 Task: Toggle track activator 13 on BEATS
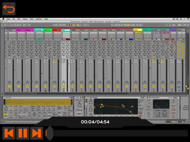[x=55, y=86]
